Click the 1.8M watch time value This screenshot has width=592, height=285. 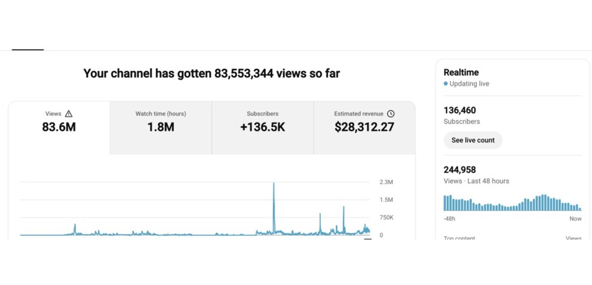(x=161, y=127)
